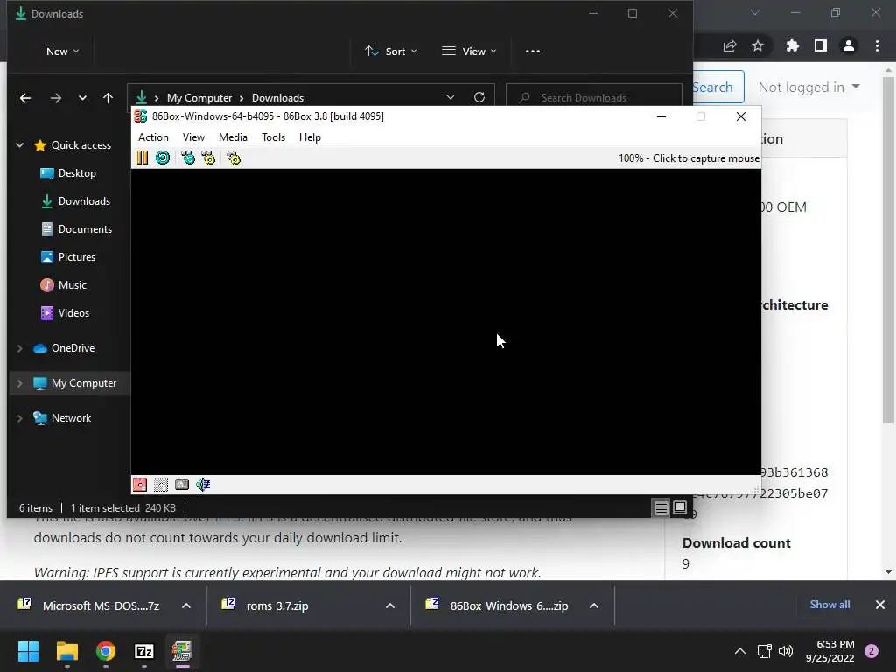
Task: Bookmark this page with the star icon
Action: click(758, 45)
